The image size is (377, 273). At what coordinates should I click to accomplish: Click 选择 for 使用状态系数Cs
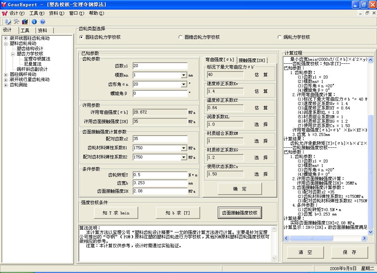[x=261, y=174]
